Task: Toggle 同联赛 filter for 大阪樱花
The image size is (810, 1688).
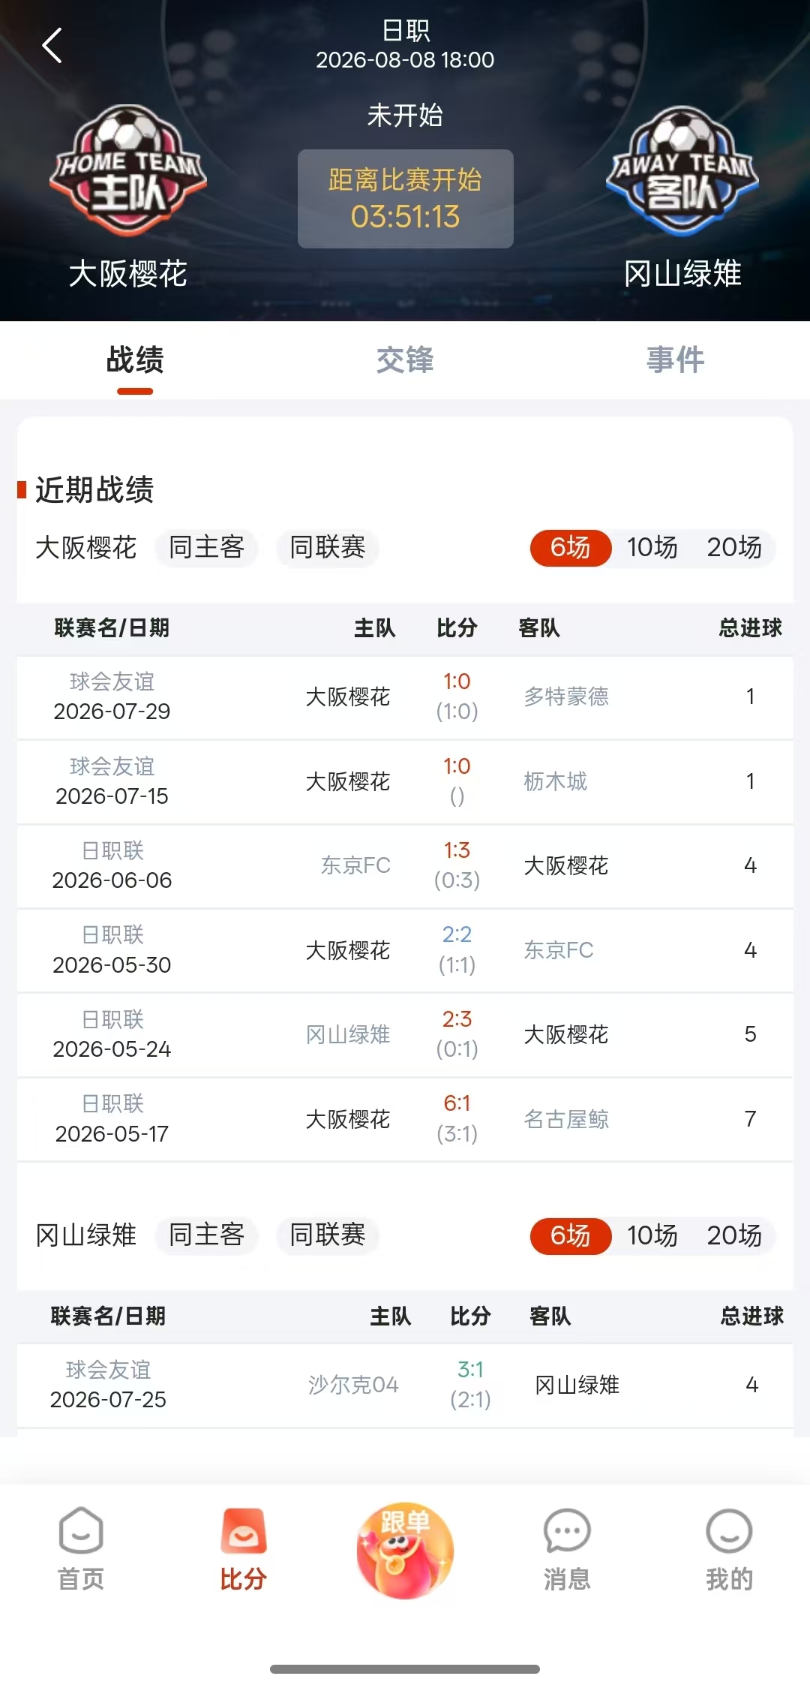Action: 328,547
